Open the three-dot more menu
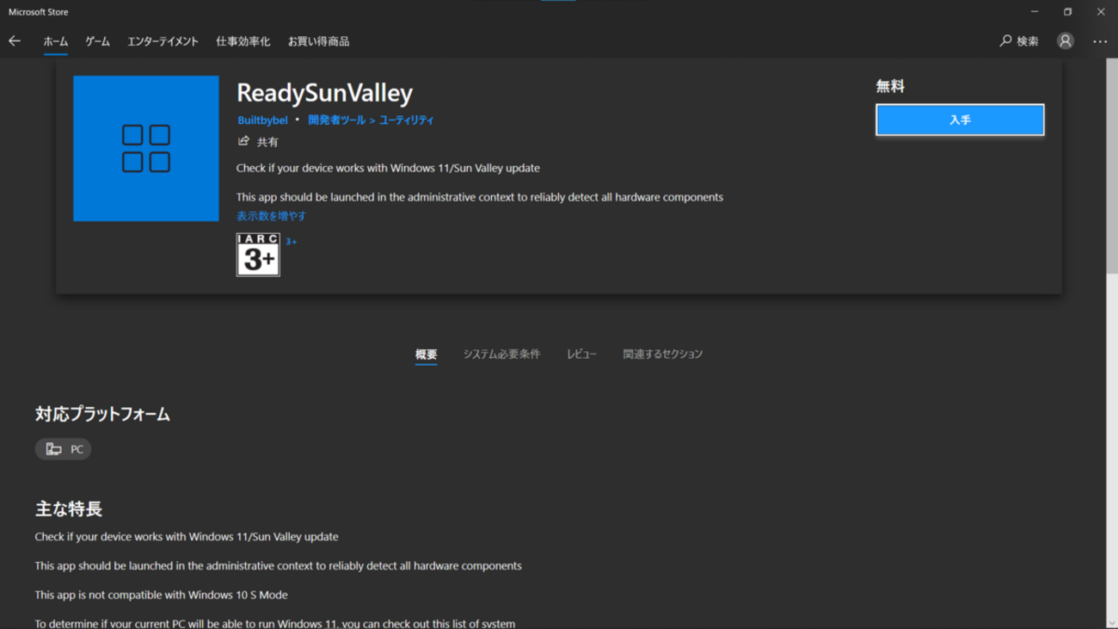Screen dimensions: 1118x629 tap(1100, 41)
